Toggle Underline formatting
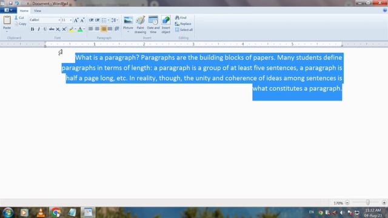The height and width of the screenshot is (218, 388). (x=45, y=29)
